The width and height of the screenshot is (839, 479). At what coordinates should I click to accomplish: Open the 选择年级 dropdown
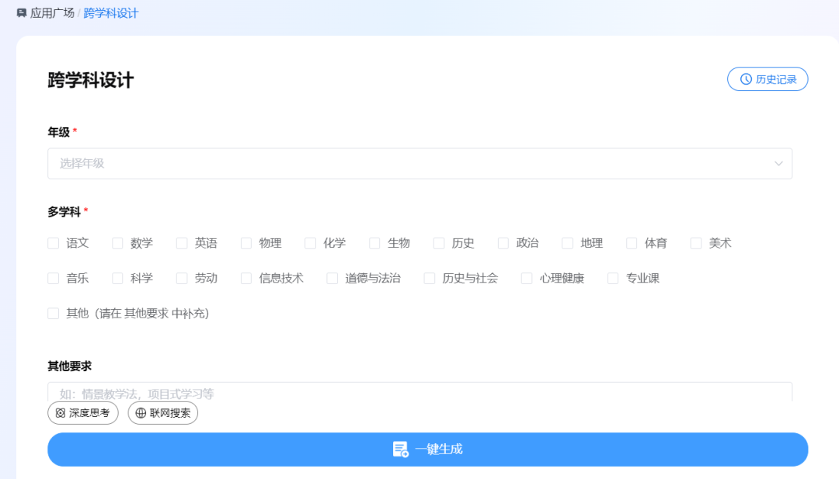point(419,164)
